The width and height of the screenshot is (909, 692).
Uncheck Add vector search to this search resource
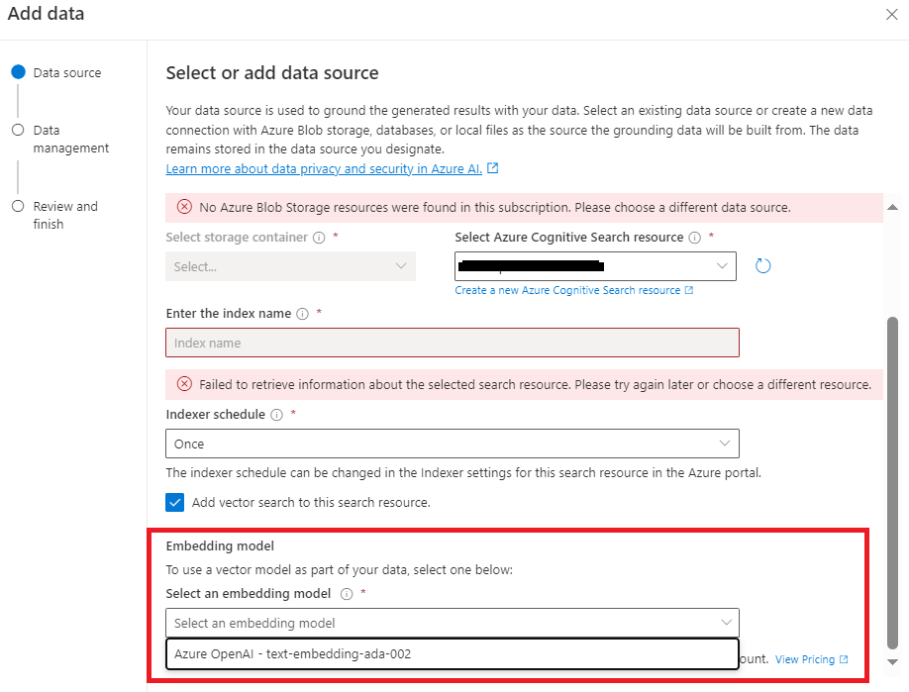point(175,503)
